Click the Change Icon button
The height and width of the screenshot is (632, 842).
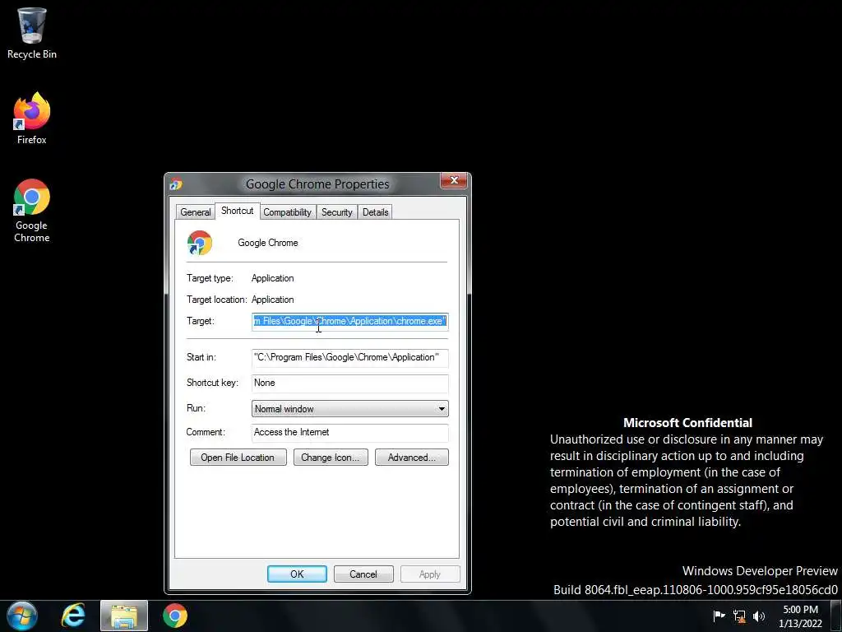[x=331, y=458]
